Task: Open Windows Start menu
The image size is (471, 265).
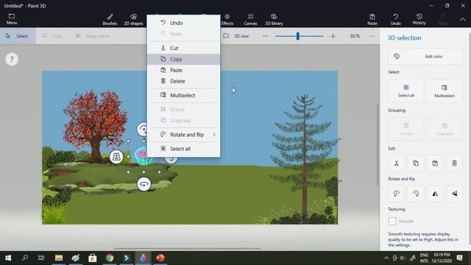Action: tap(8, 258)
